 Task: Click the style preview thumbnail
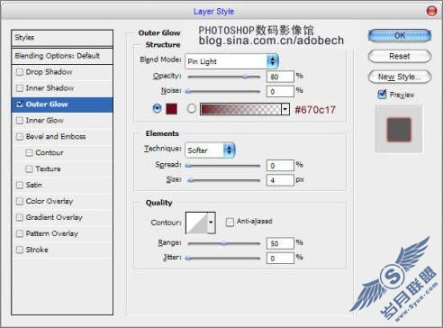coord(399,129)
